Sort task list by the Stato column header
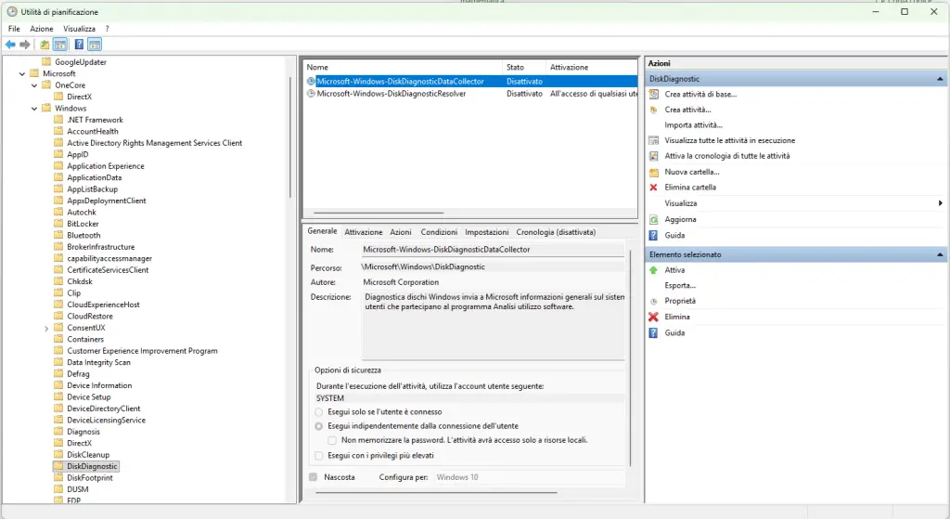The image size is (950, 519). click(x=524, y=67)
